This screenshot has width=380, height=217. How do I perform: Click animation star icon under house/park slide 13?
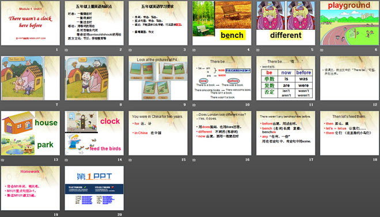(3, 160)
